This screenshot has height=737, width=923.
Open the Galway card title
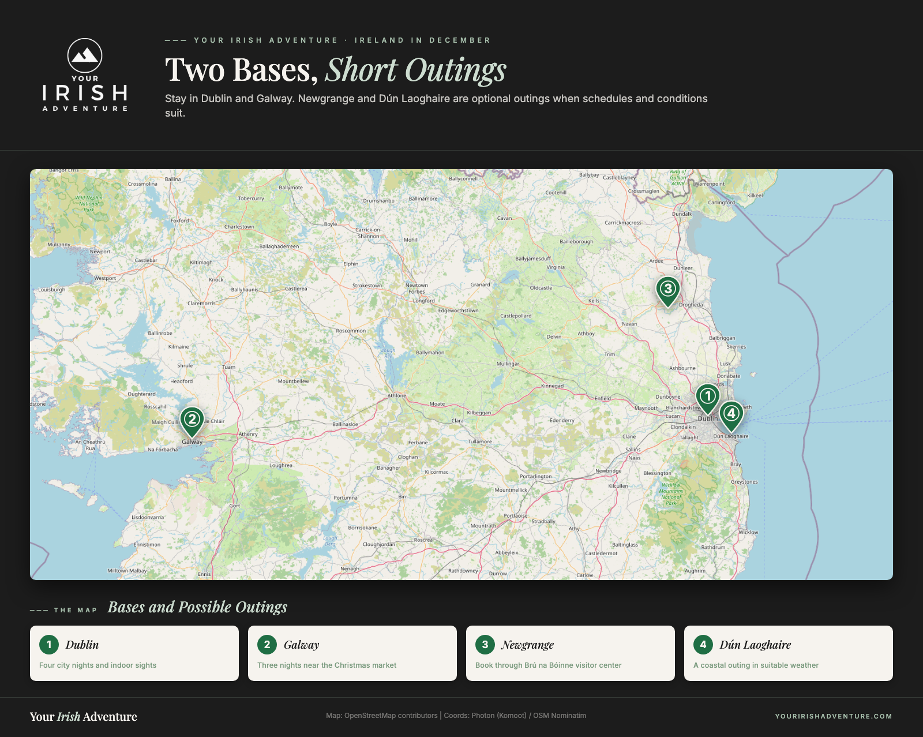301,645
